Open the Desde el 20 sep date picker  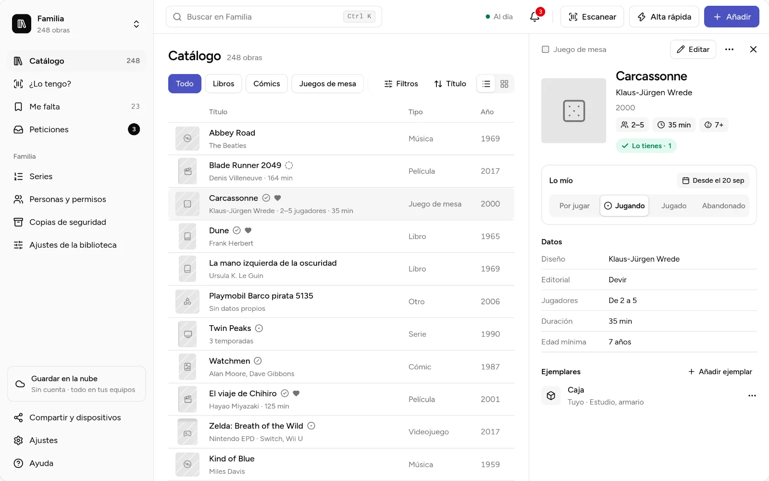coord(713,180)
